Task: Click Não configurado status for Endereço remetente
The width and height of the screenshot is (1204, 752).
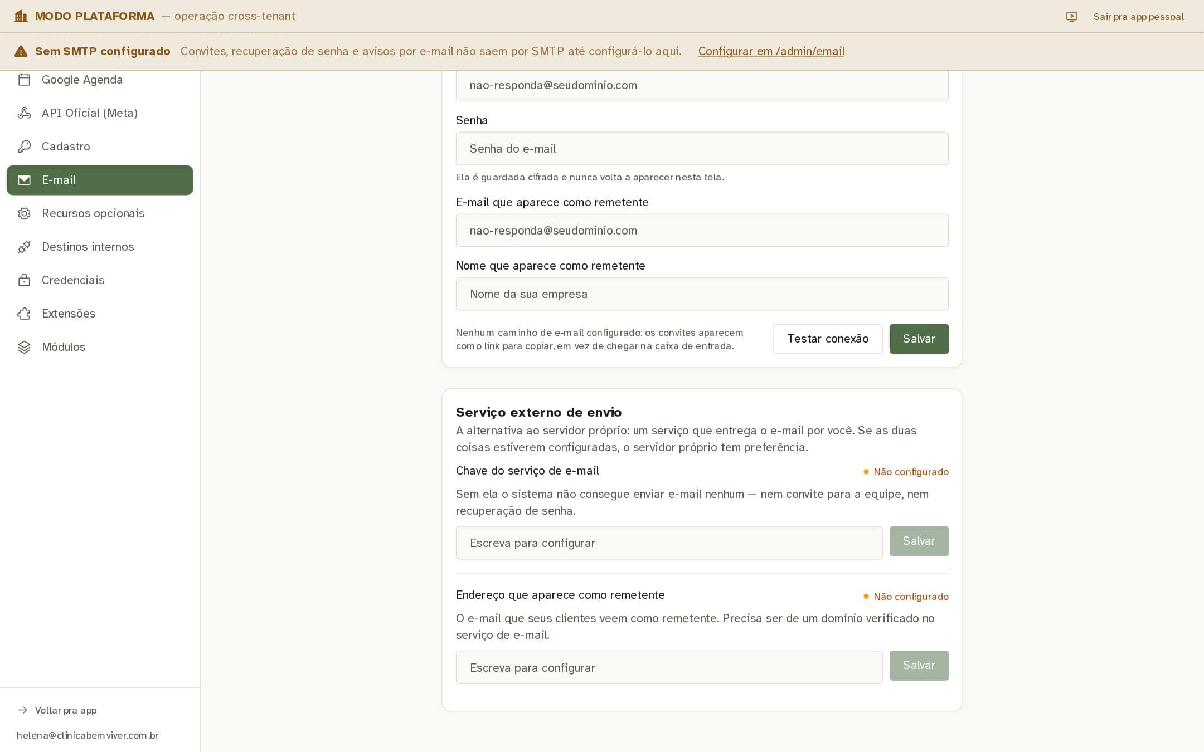Action: (906, 597)
